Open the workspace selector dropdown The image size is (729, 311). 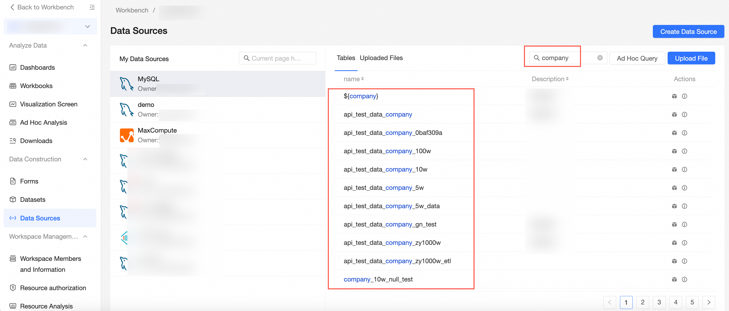point(87,26)
